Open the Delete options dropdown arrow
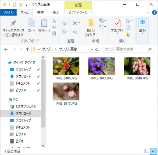This screenshot has width=158, height=155. [79, 23]
